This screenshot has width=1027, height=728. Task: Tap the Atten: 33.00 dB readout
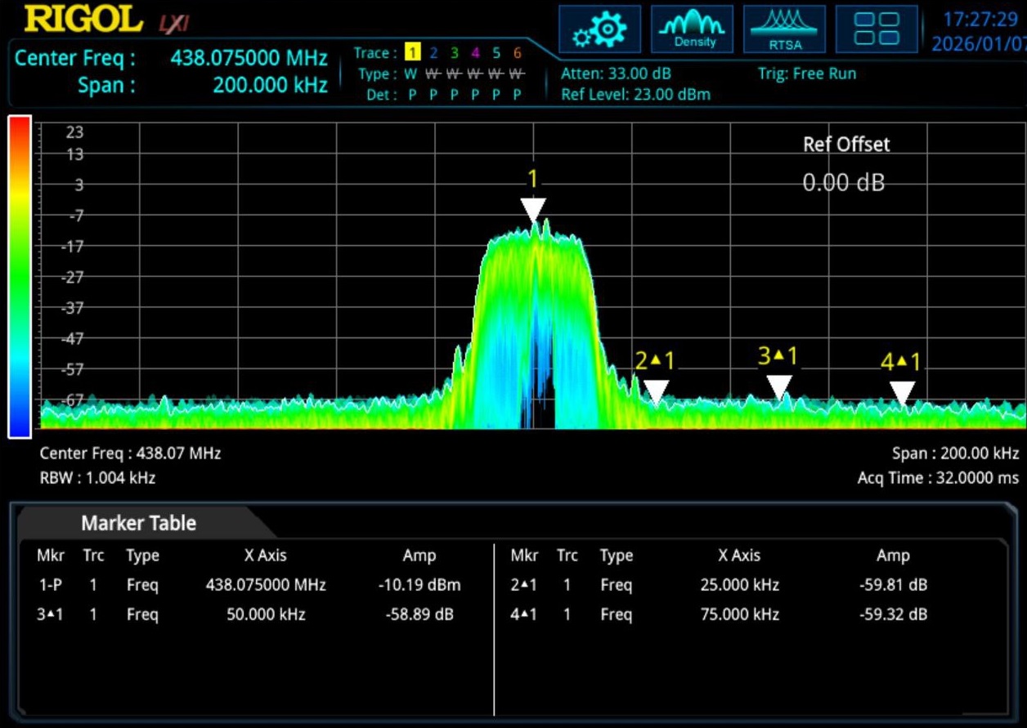coord(616,74)
